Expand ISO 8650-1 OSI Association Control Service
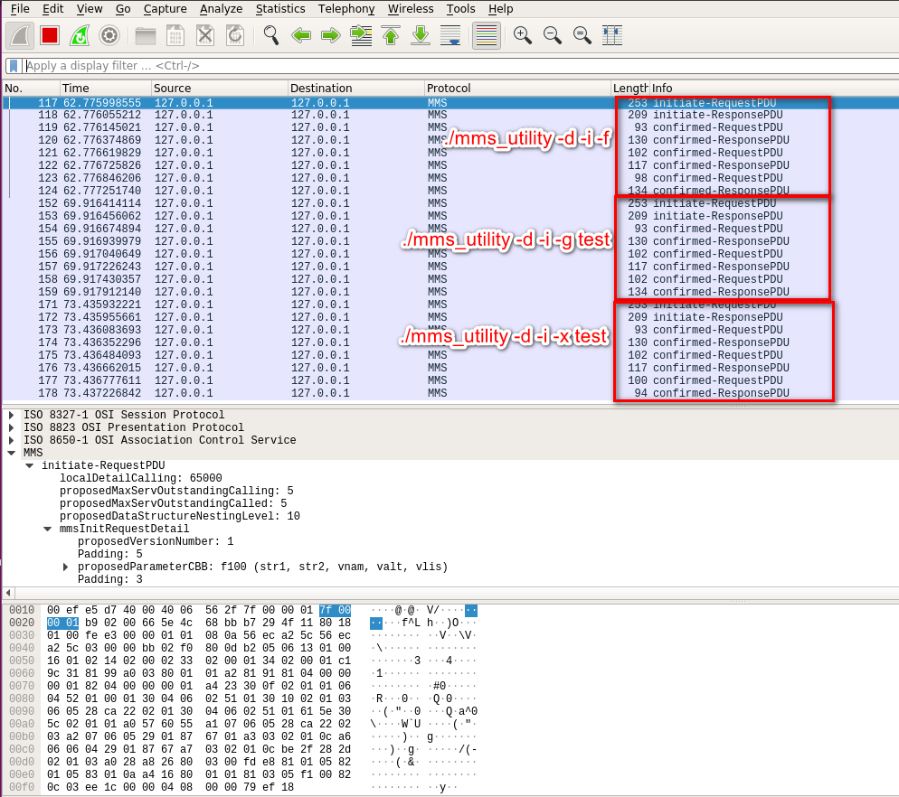Viewport: 899px width, 797px height. coord(11,440)
